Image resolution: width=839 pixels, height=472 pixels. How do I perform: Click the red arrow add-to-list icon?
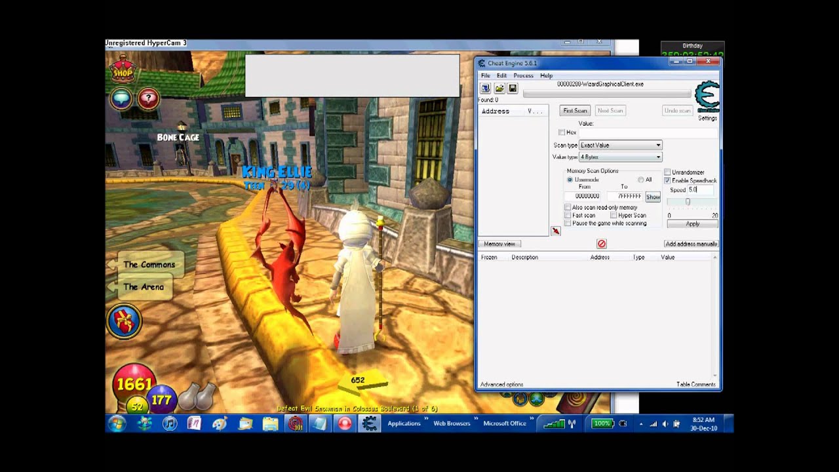555,231
